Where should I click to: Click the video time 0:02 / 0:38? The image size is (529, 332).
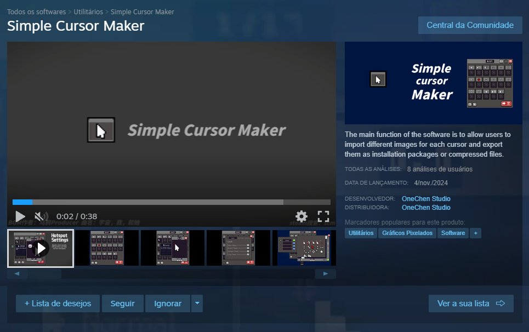[x=77, y=216]
